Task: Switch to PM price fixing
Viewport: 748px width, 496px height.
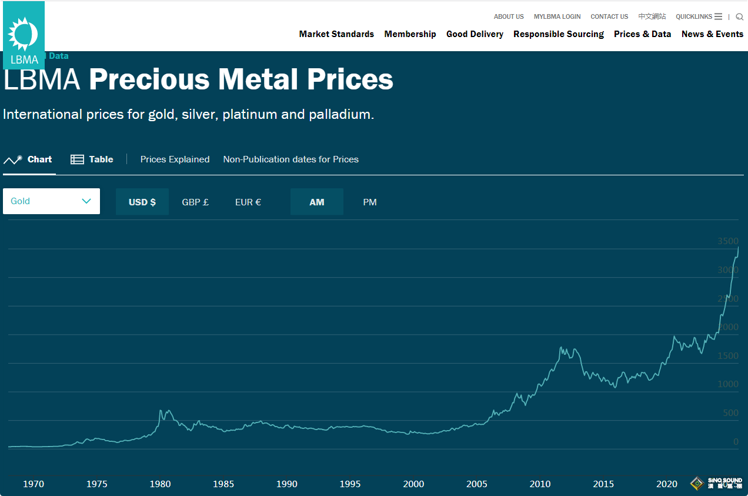Action: pos(369,202)
